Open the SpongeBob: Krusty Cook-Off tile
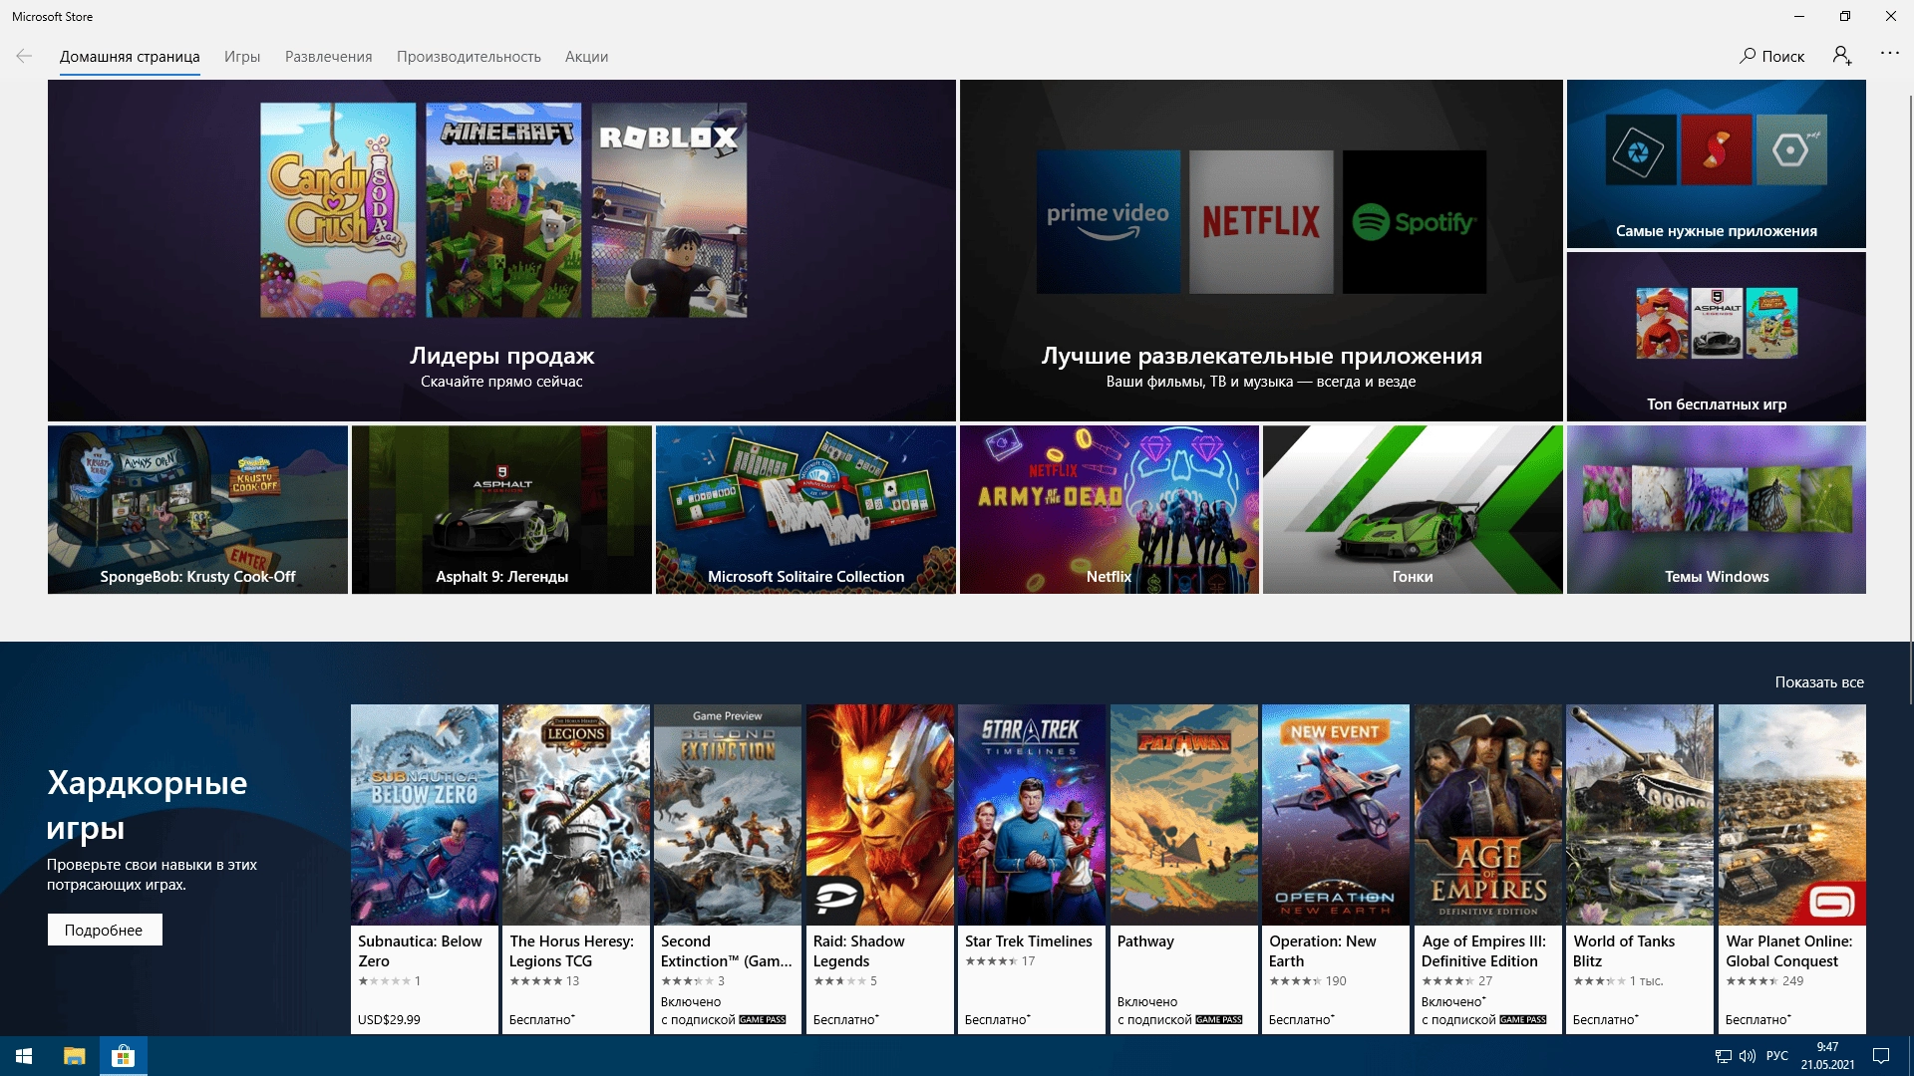 [x=197, y=509]
